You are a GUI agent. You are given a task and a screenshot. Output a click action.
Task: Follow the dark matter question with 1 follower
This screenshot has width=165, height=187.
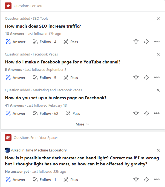click(44, 180)
